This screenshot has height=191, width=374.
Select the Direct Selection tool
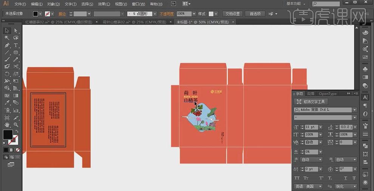click(x=16, y=31)
